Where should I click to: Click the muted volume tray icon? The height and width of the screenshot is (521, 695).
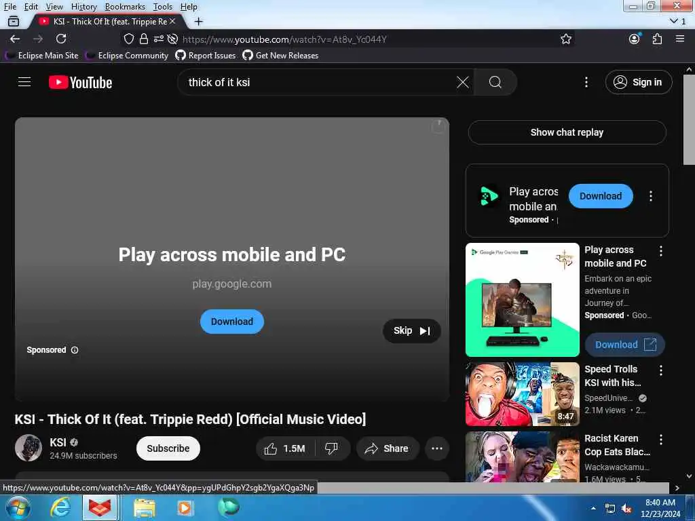[626, 509]
